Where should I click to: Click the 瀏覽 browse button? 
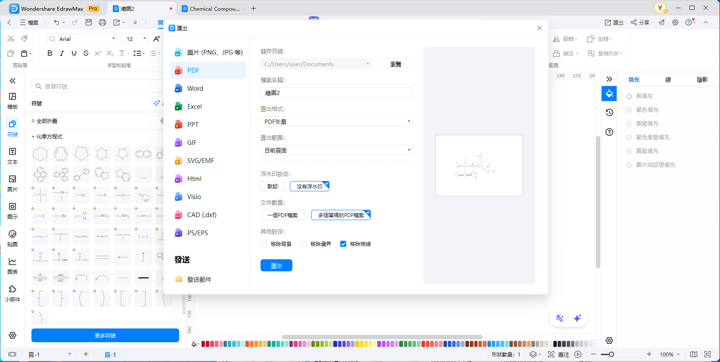(395, 64)
